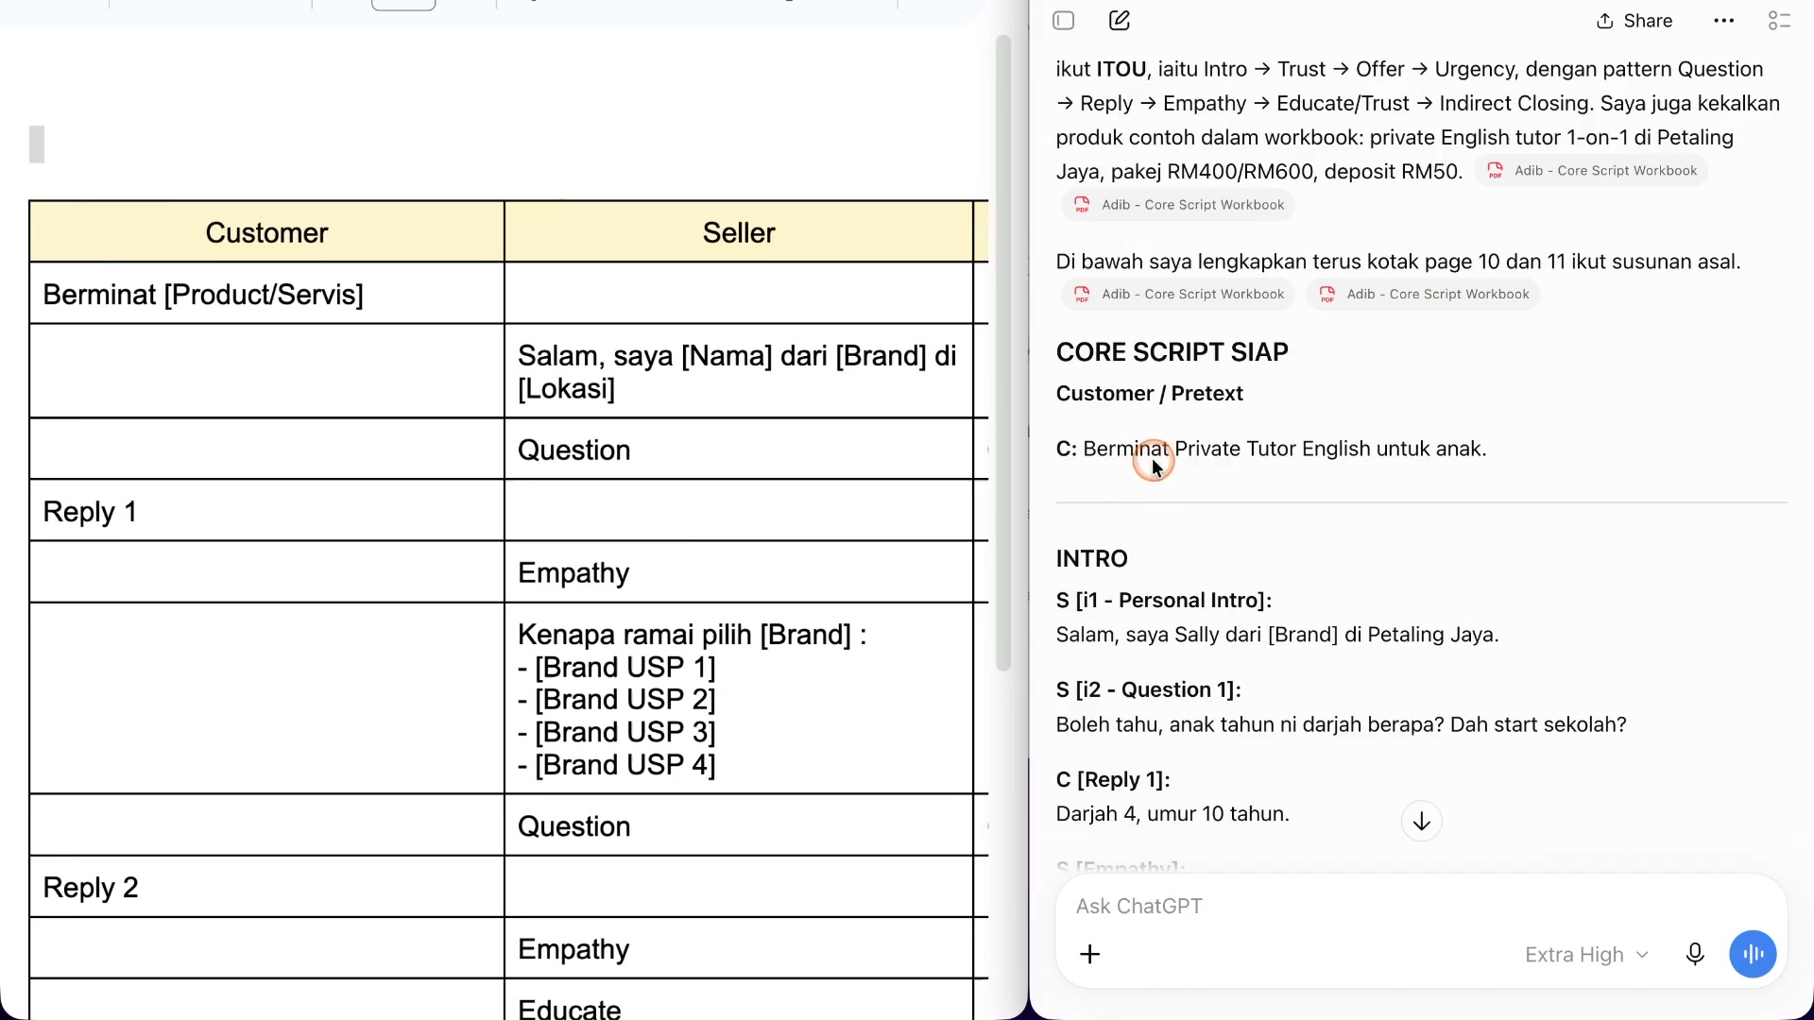Open the PDF citation below 'Jaya, pakej'
Viewport: 1814px width, 1020px height.
1178,205
